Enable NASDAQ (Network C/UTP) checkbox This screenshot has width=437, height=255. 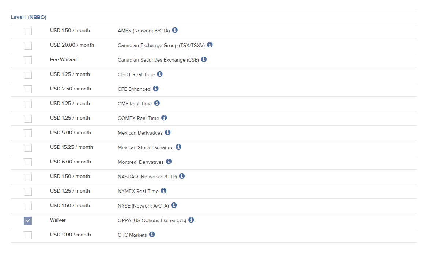pyautogui.click(x=27, y=177)
